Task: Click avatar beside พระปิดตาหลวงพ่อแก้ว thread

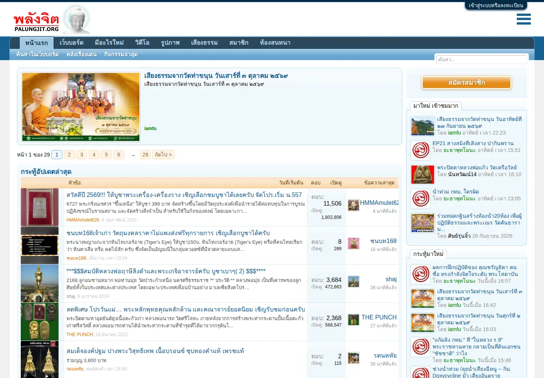Action: [423, 175]
